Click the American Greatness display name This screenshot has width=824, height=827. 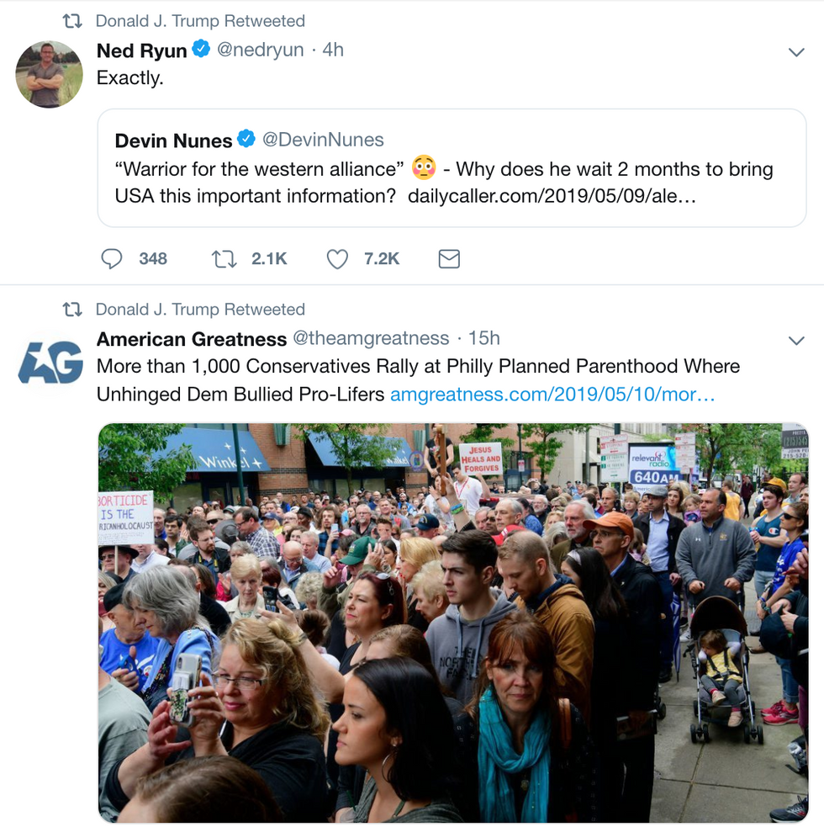(x=192, y=339)
